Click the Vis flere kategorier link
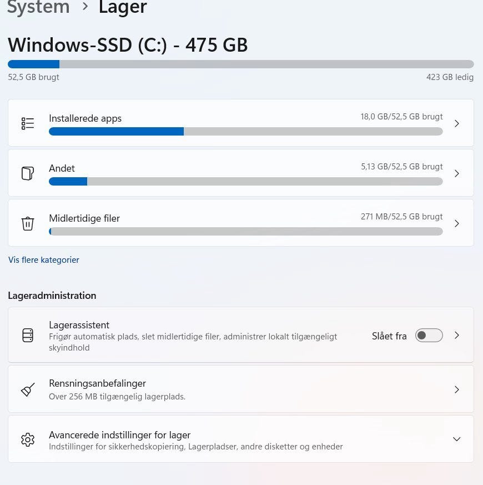This screenshot has height=485, width=483. click(x=44, y=260)
